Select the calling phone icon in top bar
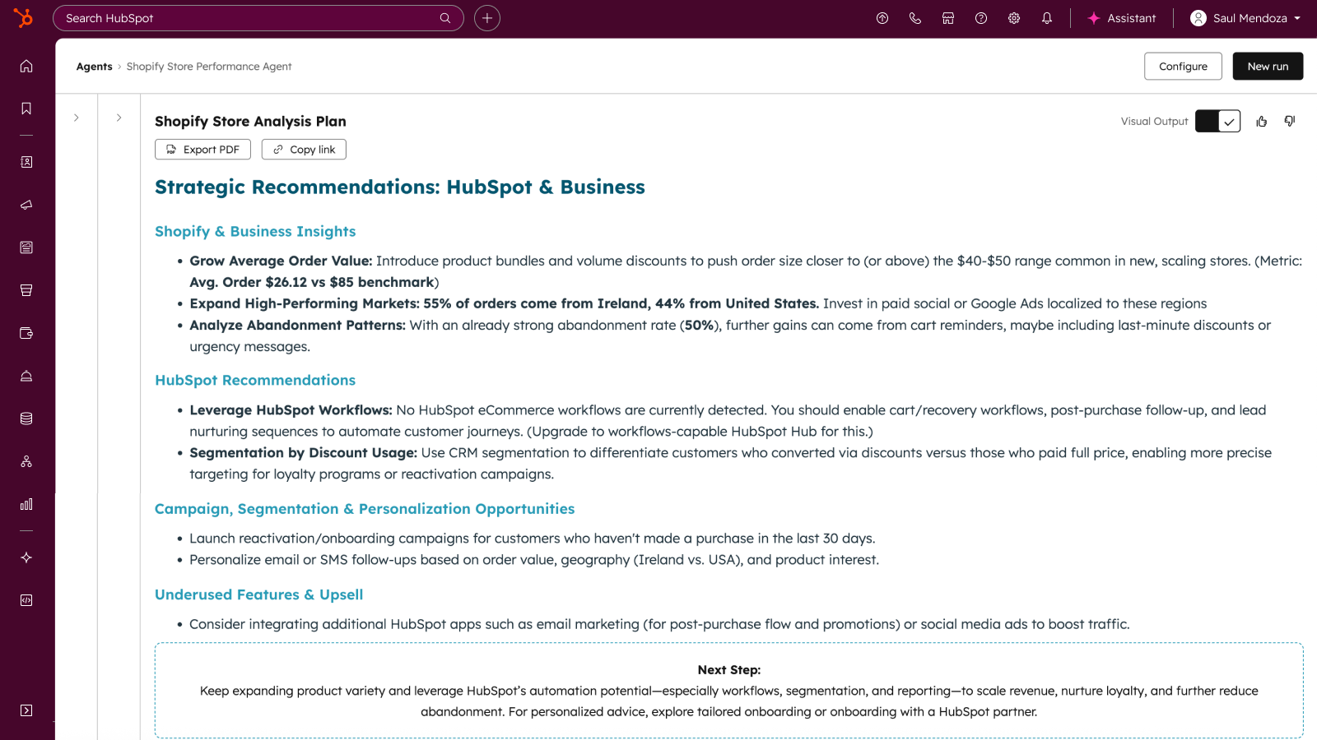The width and height of the screenshot is (1317, 740). 915,17
